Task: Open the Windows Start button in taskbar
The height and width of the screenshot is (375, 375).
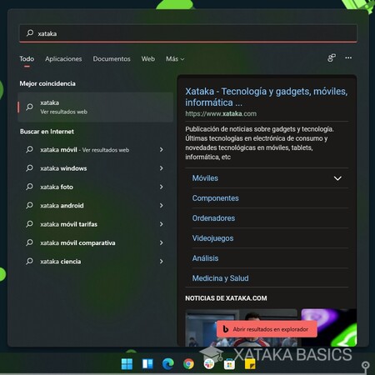Action: (x=127, y=363)
